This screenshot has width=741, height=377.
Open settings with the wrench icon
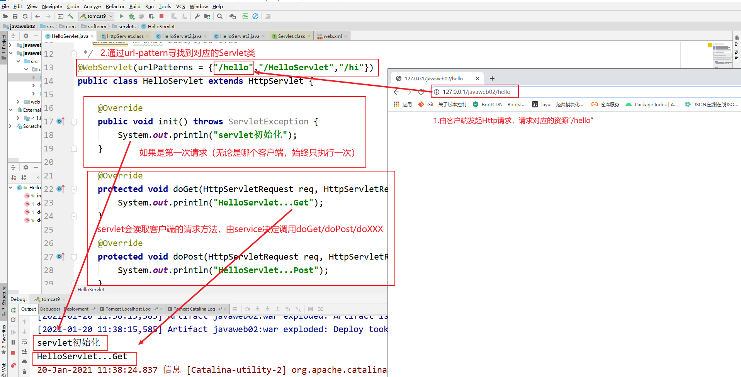(197, 16)
